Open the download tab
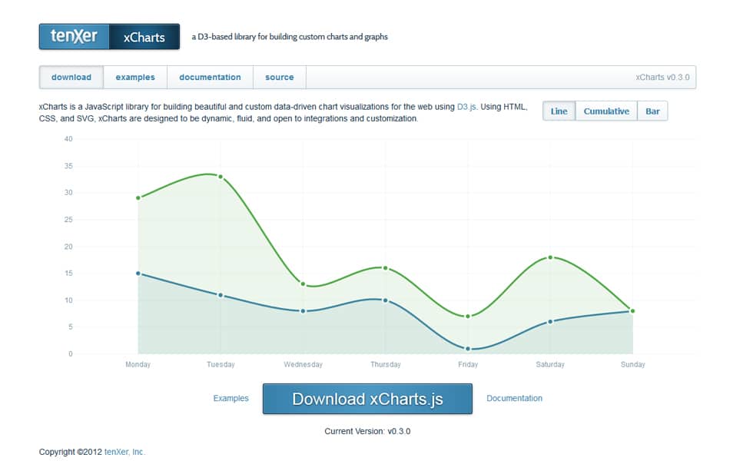 [x=71, y=77]
